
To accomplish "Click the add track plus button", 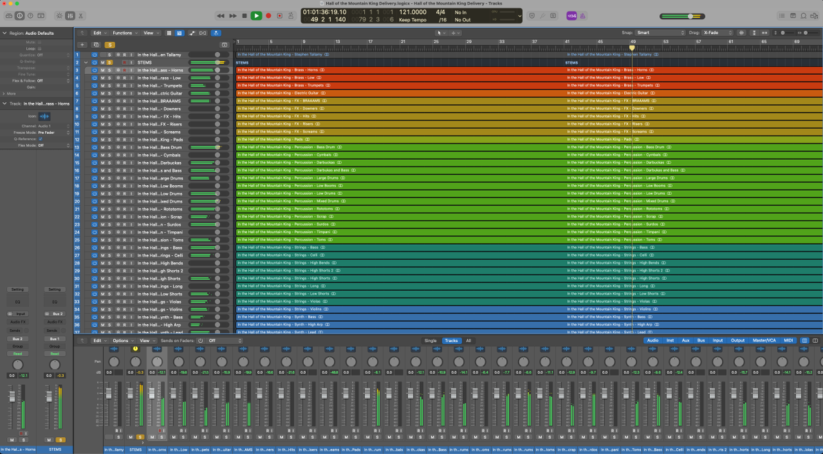I will pyautogui.click(x=82, y=45).
